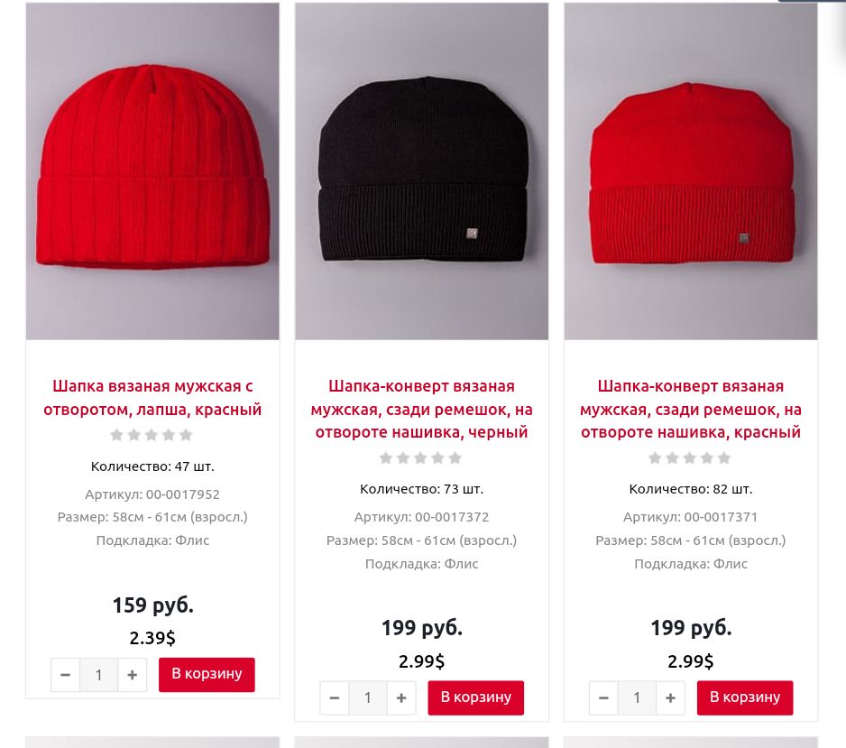Rate red шапка-конверт three stars

click(x=690, y=458)
